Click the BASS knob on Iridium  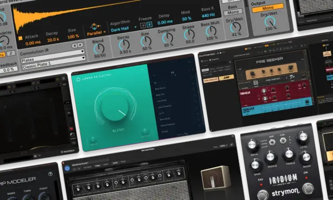click(255, 165)
